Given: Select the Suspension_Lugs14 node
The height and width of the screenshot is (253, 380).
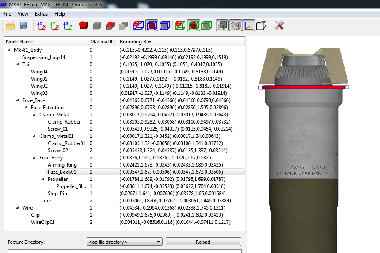Looking at the screenshot, I should (43, 57).
